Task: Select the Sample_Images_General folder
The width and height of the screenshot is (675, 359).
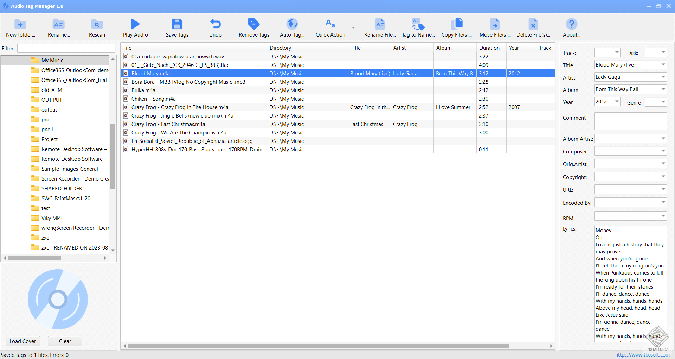Action: pos(70,169)
